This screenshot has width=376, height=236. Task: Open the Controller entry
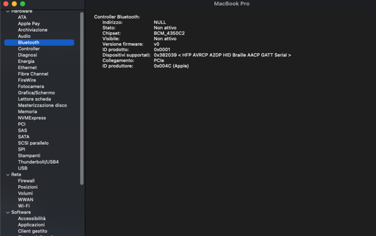tap(29, 49)
